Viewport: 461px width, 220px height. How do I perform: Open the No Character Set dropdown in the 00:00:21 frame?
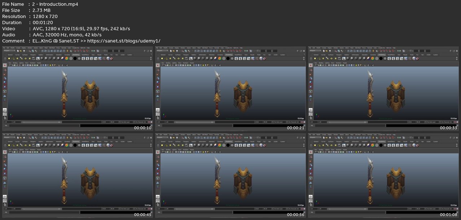point(294,122)
